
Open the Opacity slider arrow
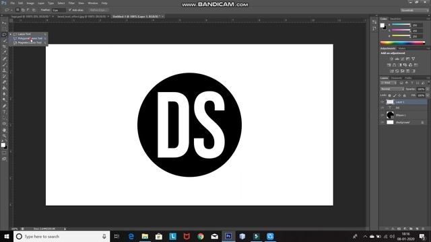point(428,89)
